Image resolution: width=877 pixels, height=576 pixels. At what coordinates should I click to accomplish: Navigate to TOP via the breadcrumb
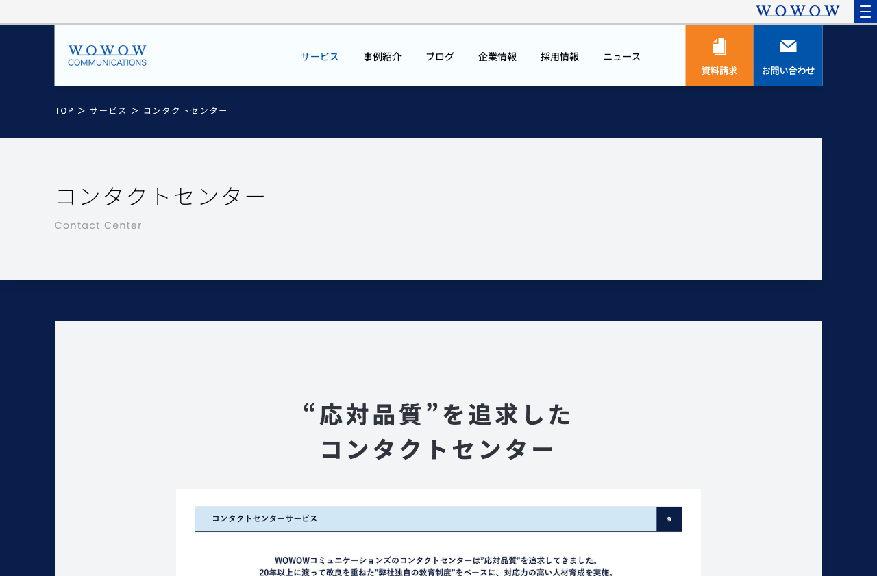click(64, 109)
